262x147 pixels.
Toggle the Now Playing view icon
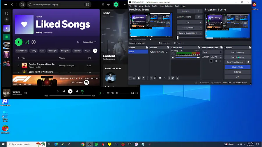point(100,93)
